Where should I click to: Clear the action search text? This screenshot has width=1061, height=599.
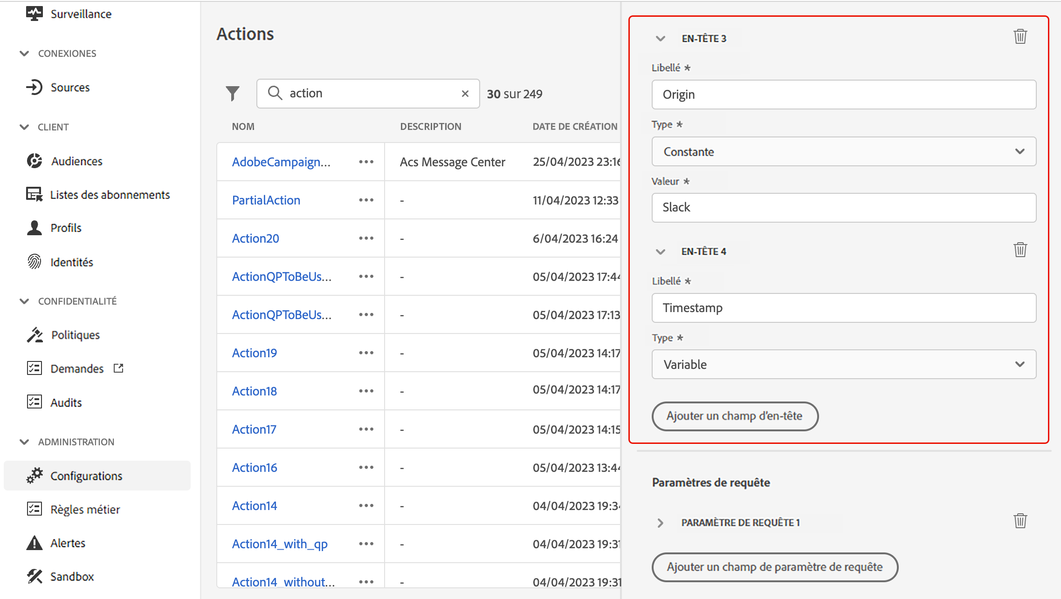(x=465, y=94)
